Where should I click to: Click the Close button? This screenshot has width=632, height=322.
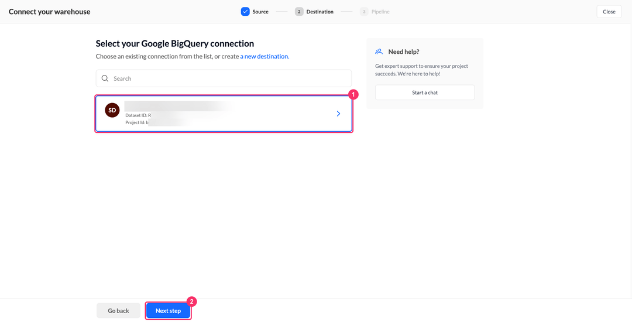click(x=609, y=12)
